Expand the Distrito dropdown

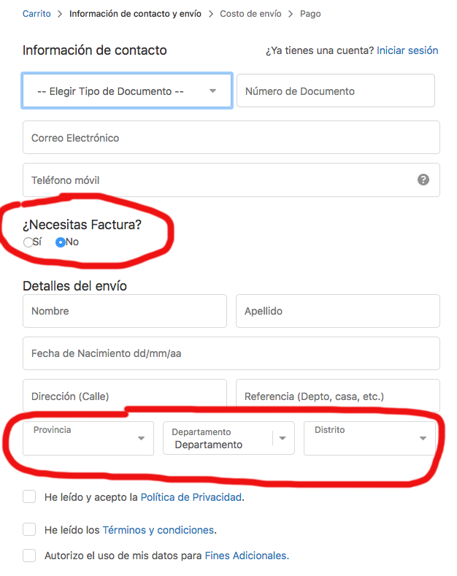369,438
